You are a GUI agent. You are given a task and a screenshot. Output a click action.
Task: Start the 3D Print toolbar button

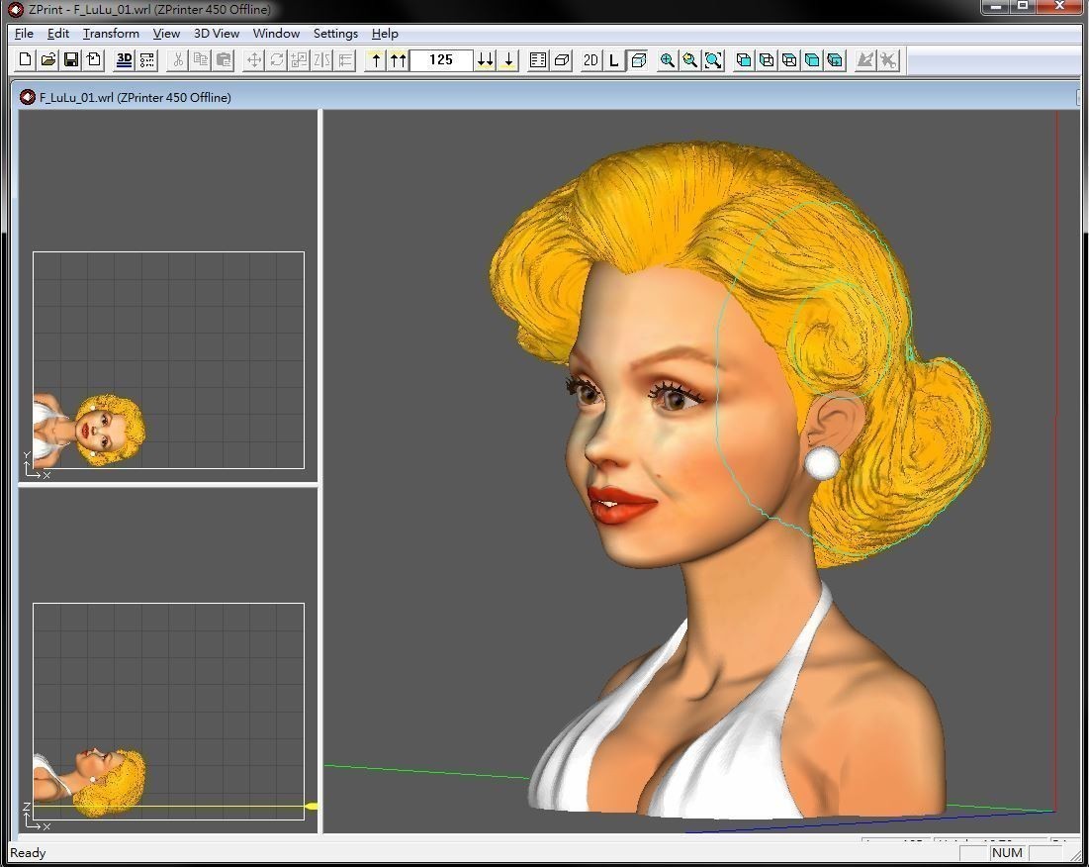click(x=124, y=60)
